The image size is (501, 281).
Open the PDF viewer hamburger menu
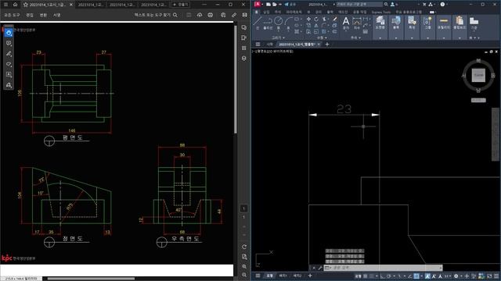[x=5, y=5]
